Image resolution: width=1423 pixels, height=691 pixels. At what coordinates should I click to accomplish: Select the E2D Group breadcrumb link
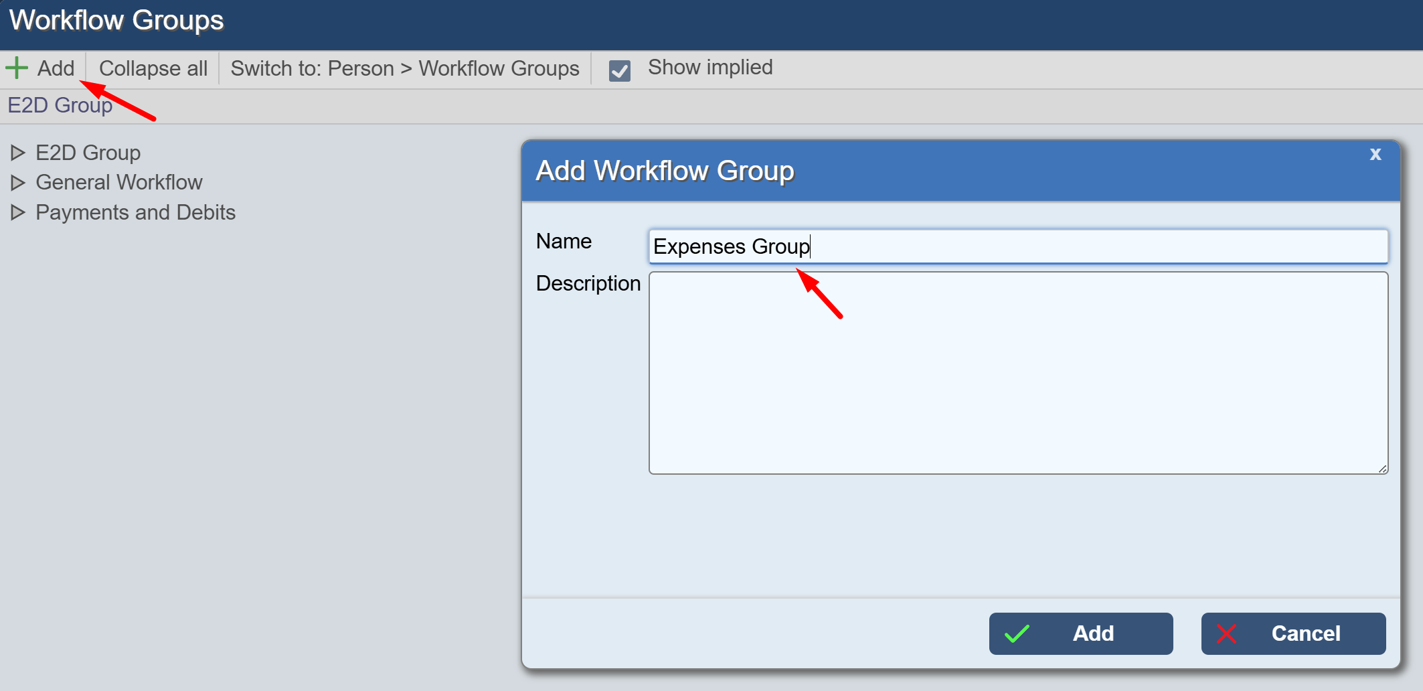point(60,106)
